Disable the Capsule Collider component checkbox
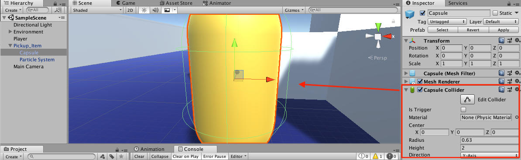Image resolution: width=521 pixels, height=160 pixels. [420, 90]
